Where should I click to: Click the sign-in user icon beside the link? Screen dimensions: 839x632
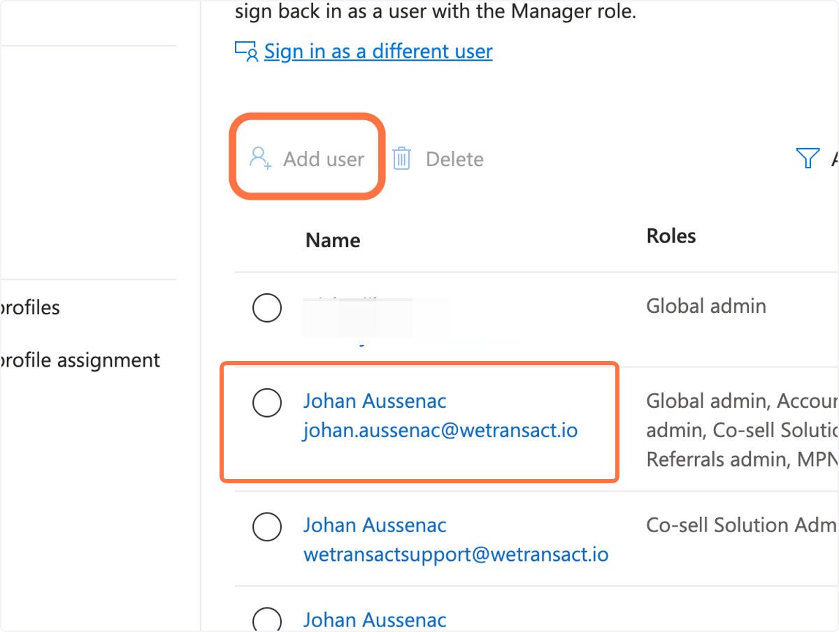[246, 52]
